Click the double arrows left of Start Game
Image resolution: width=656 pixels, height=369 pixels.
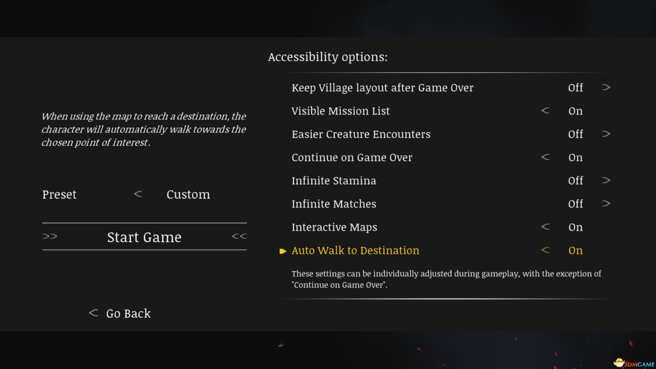(x=50, y=236)
